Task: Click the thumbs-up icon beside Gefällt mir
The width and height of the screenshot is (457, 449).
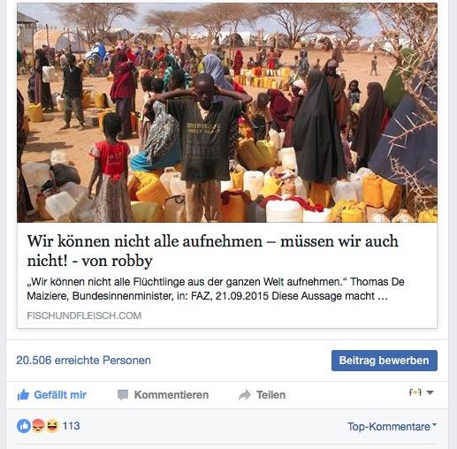Action: [23, 395]
